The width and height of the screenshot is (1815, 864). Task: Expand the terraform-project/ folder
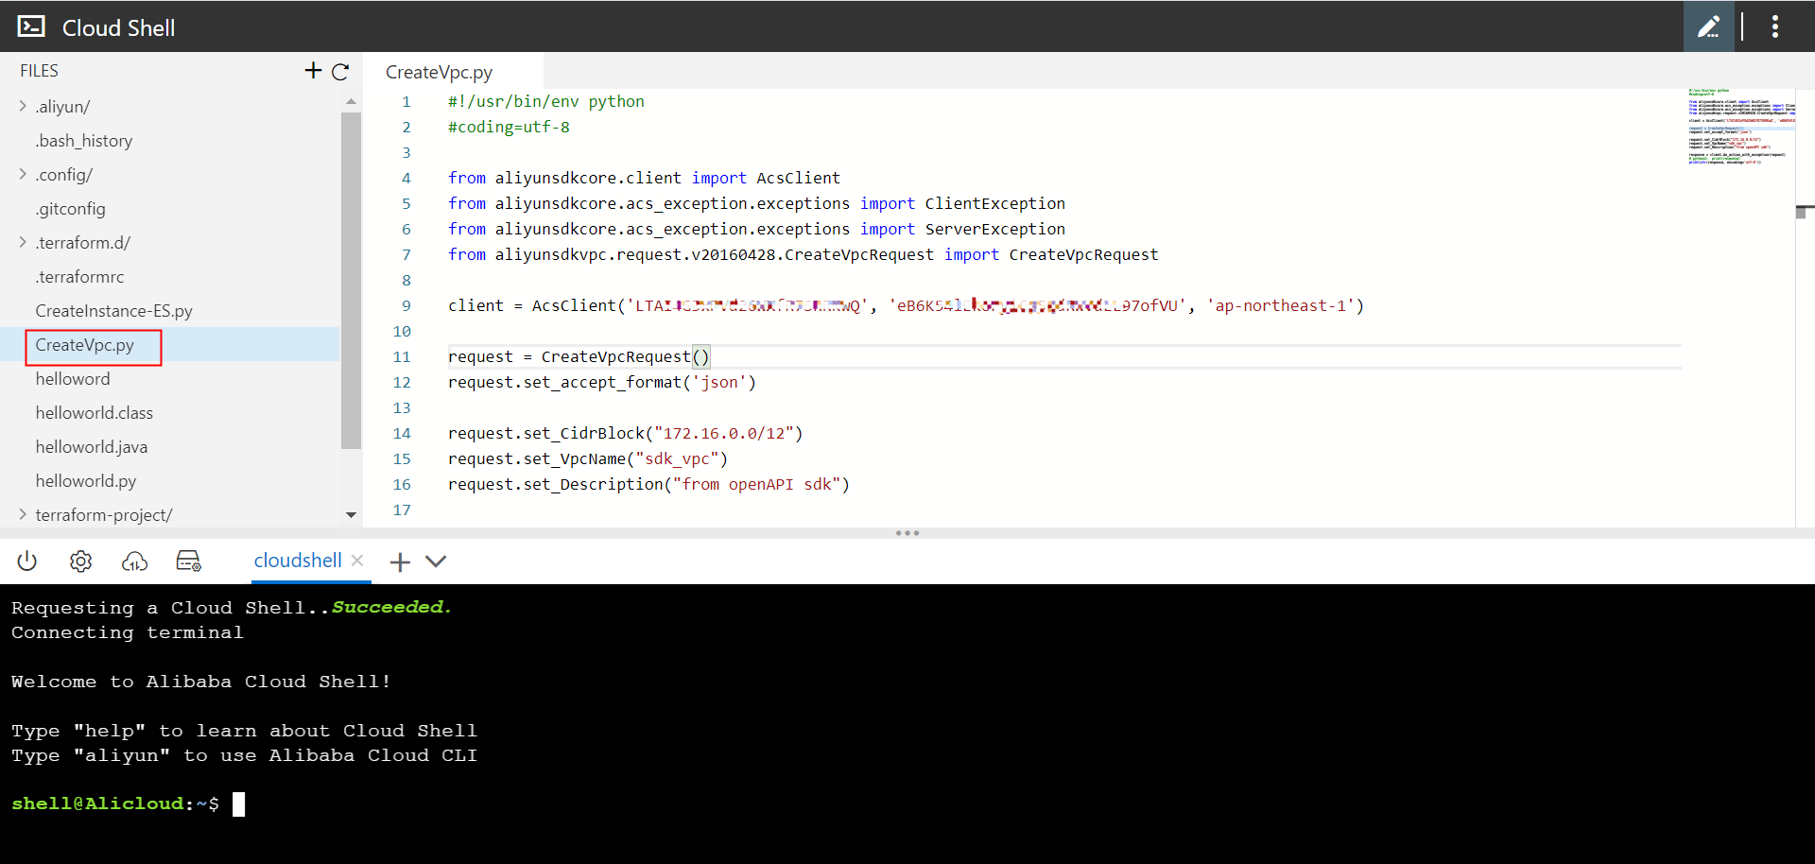pyautogui.click(x=23, y=514)
